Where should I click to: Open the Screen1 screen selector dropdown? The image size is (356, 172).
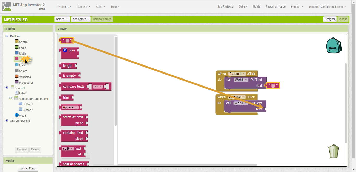click(x=62, y=19)
